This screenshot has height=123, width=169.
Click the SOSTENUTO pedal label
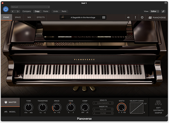coord(158,110)
